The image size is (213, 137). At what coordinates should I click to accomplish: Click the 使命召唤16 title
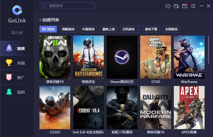[156, 132]
